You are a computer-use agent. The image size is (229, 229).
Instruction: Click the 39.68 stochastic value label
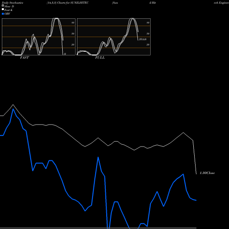click(142, 39)
